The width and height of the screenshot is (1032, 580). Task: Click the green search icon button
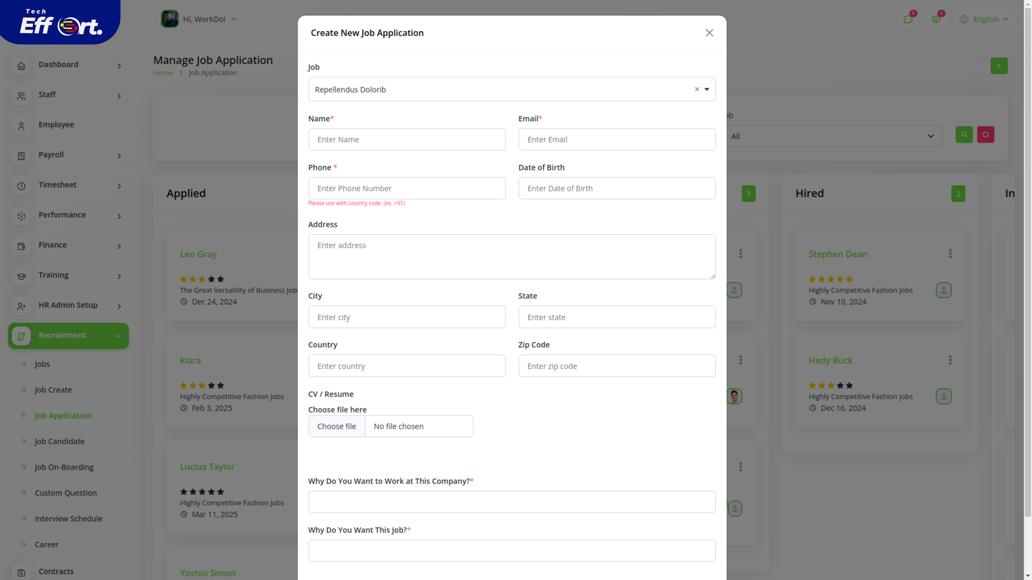click(964, 135)
